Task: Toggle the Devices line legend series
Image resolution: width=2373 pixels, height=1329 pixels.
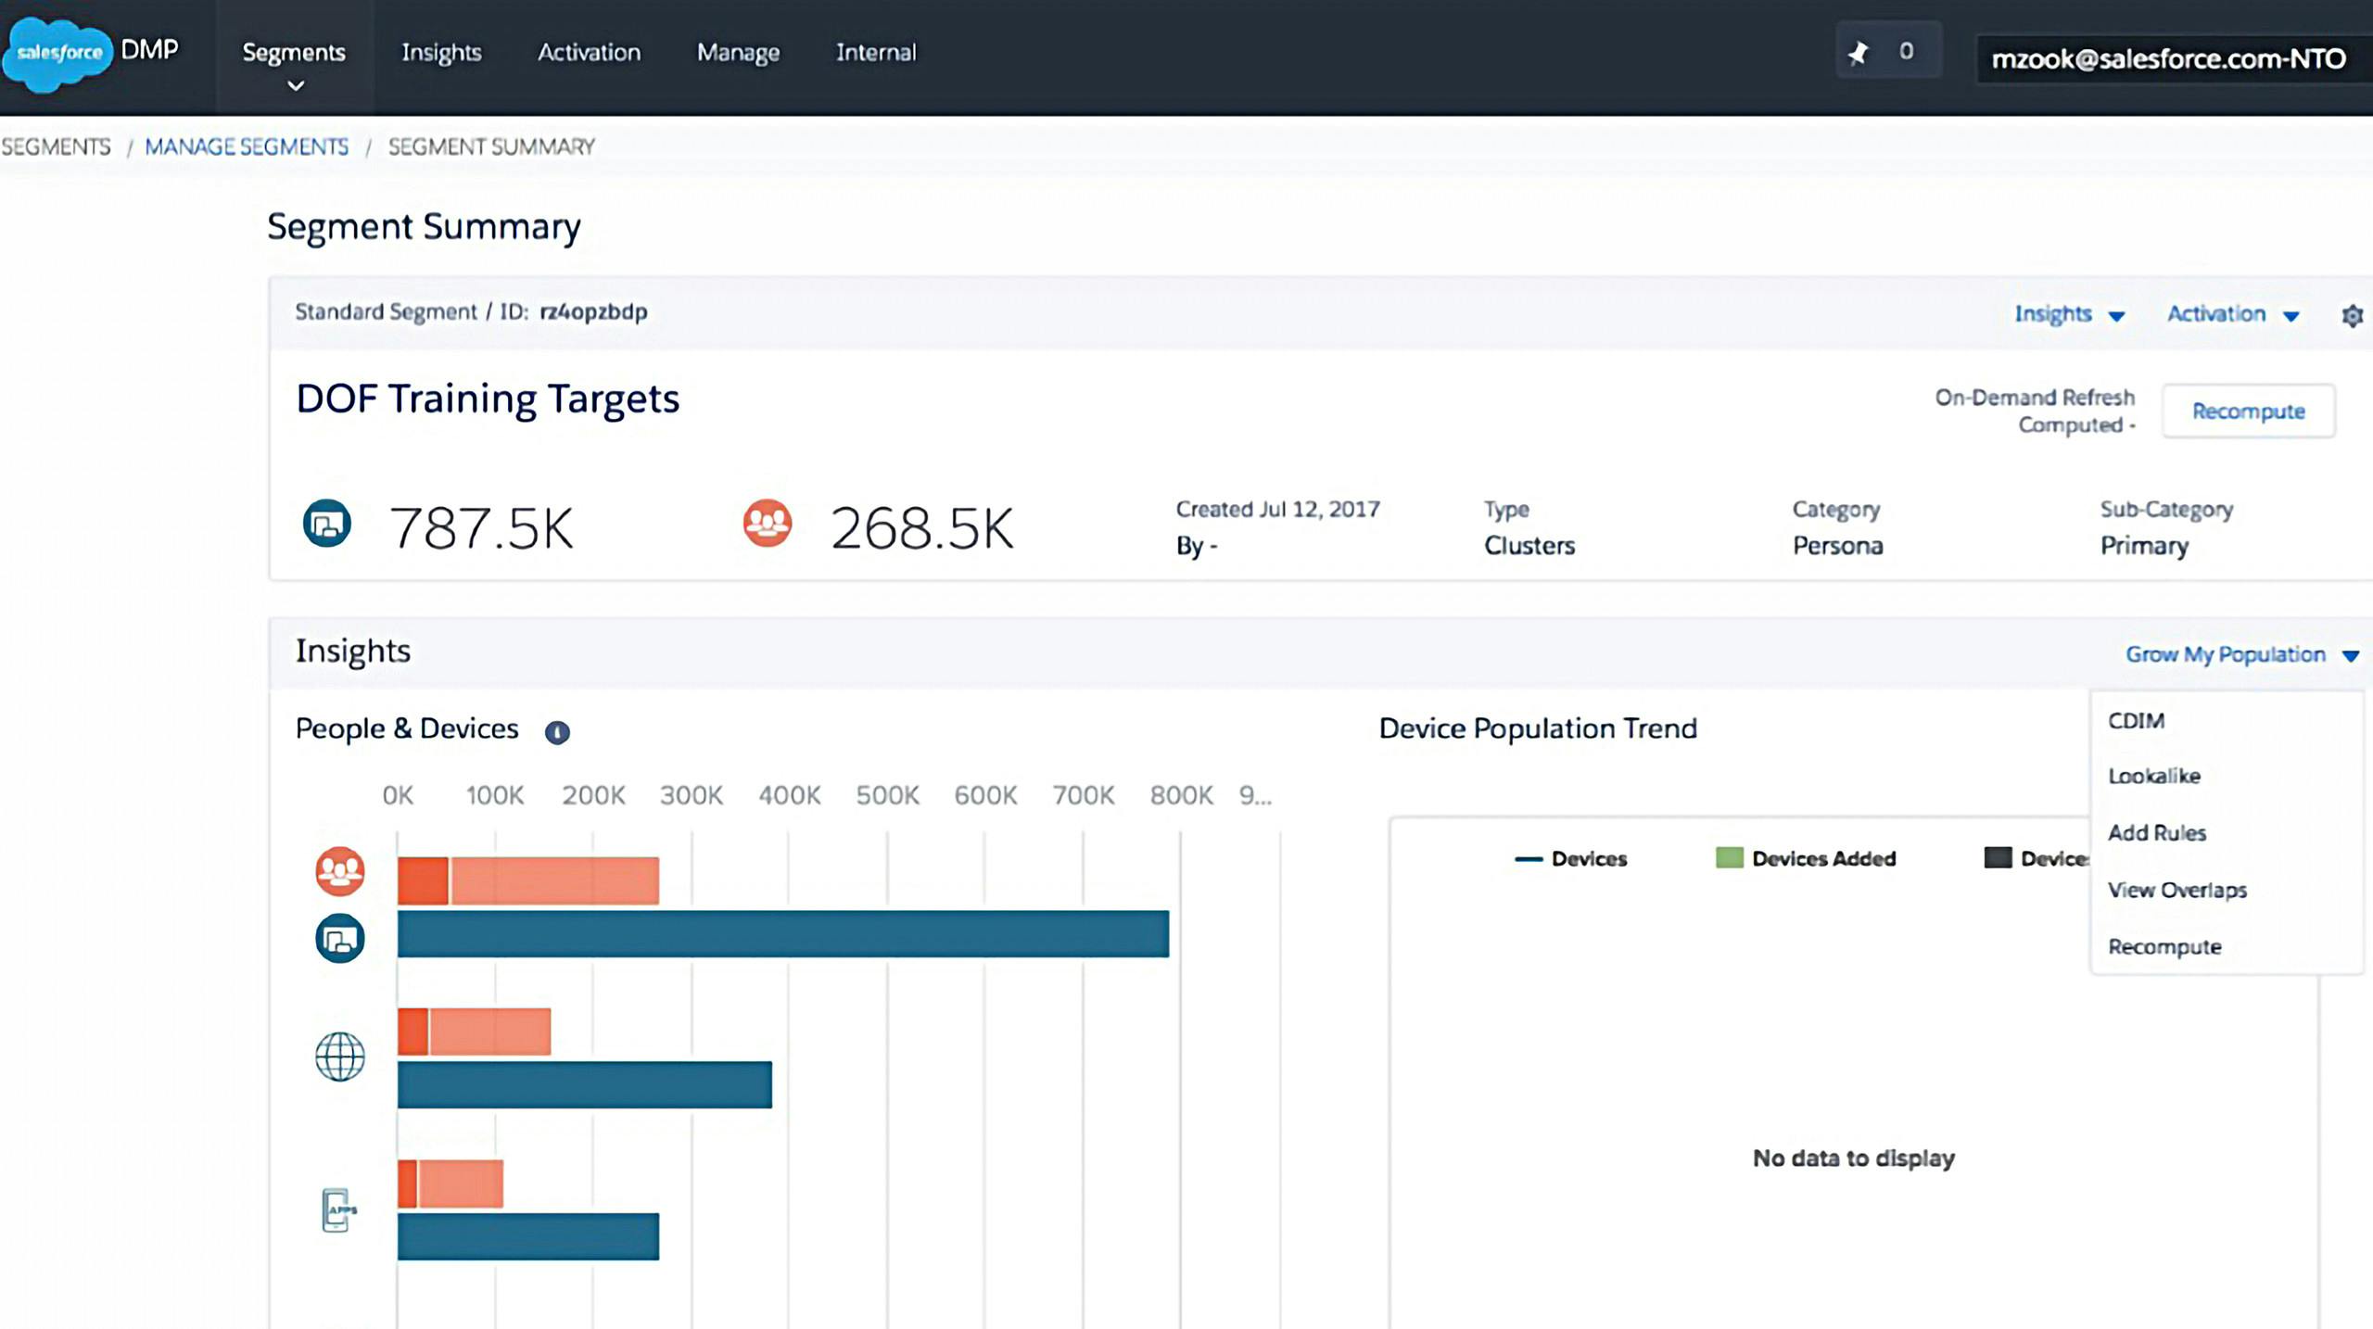Action: tap(1570, 858)
